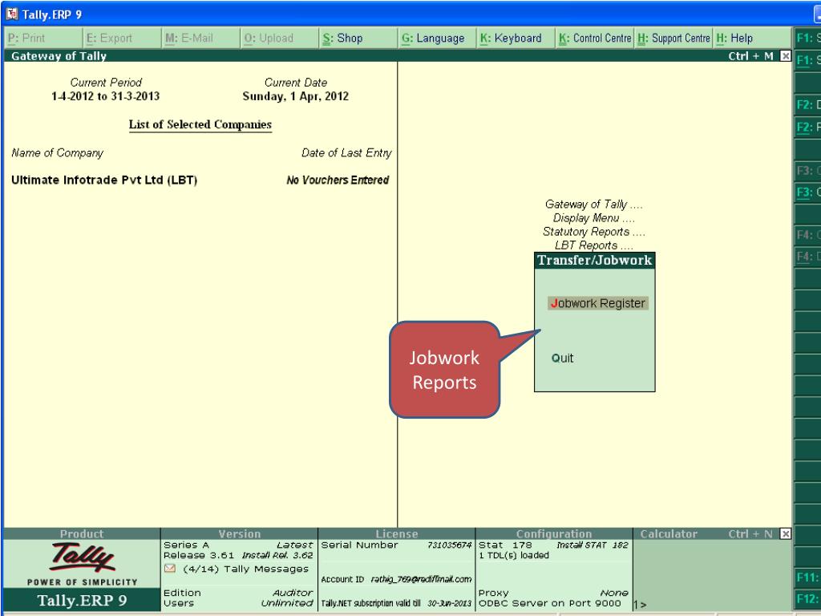This screenshot has width=821, height=616.
Task: Click 'Stat 178' in the Configuration panel
Action: click(505, 545)
